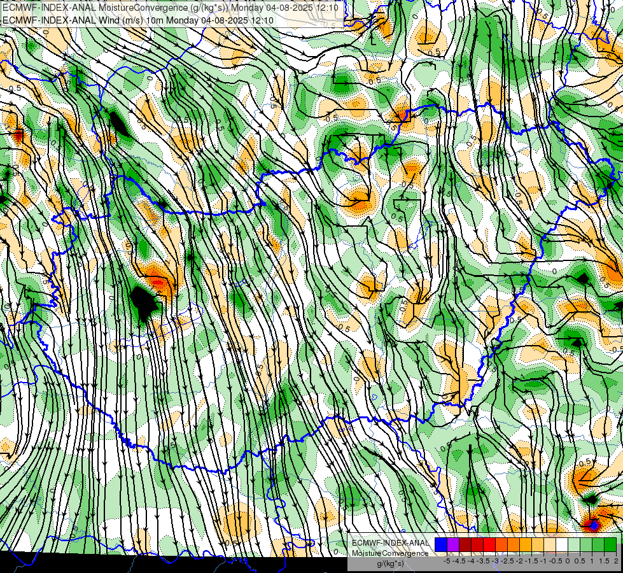This screenshot has width=623, height=573.
Task: Click the 1.5 tick value under the legend swatches
Action: pos(604,561)
